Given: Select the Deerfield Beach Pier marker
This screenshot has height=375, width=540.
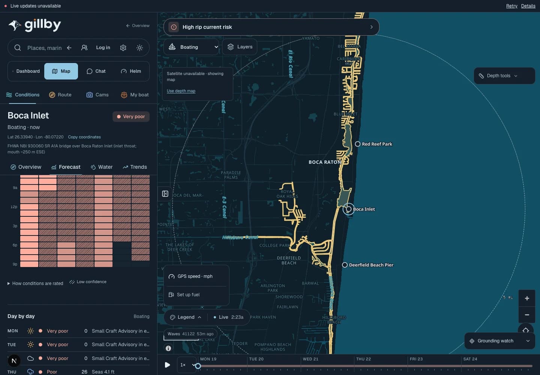Looking at the screenshot, I should [x=345, y=265].
